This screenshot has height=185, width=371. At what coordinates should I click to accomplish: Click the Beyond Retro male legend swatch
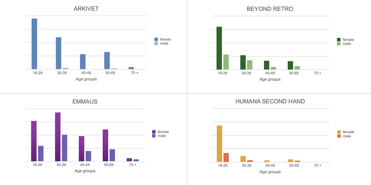pyautogui.click(x=339, y=44)
